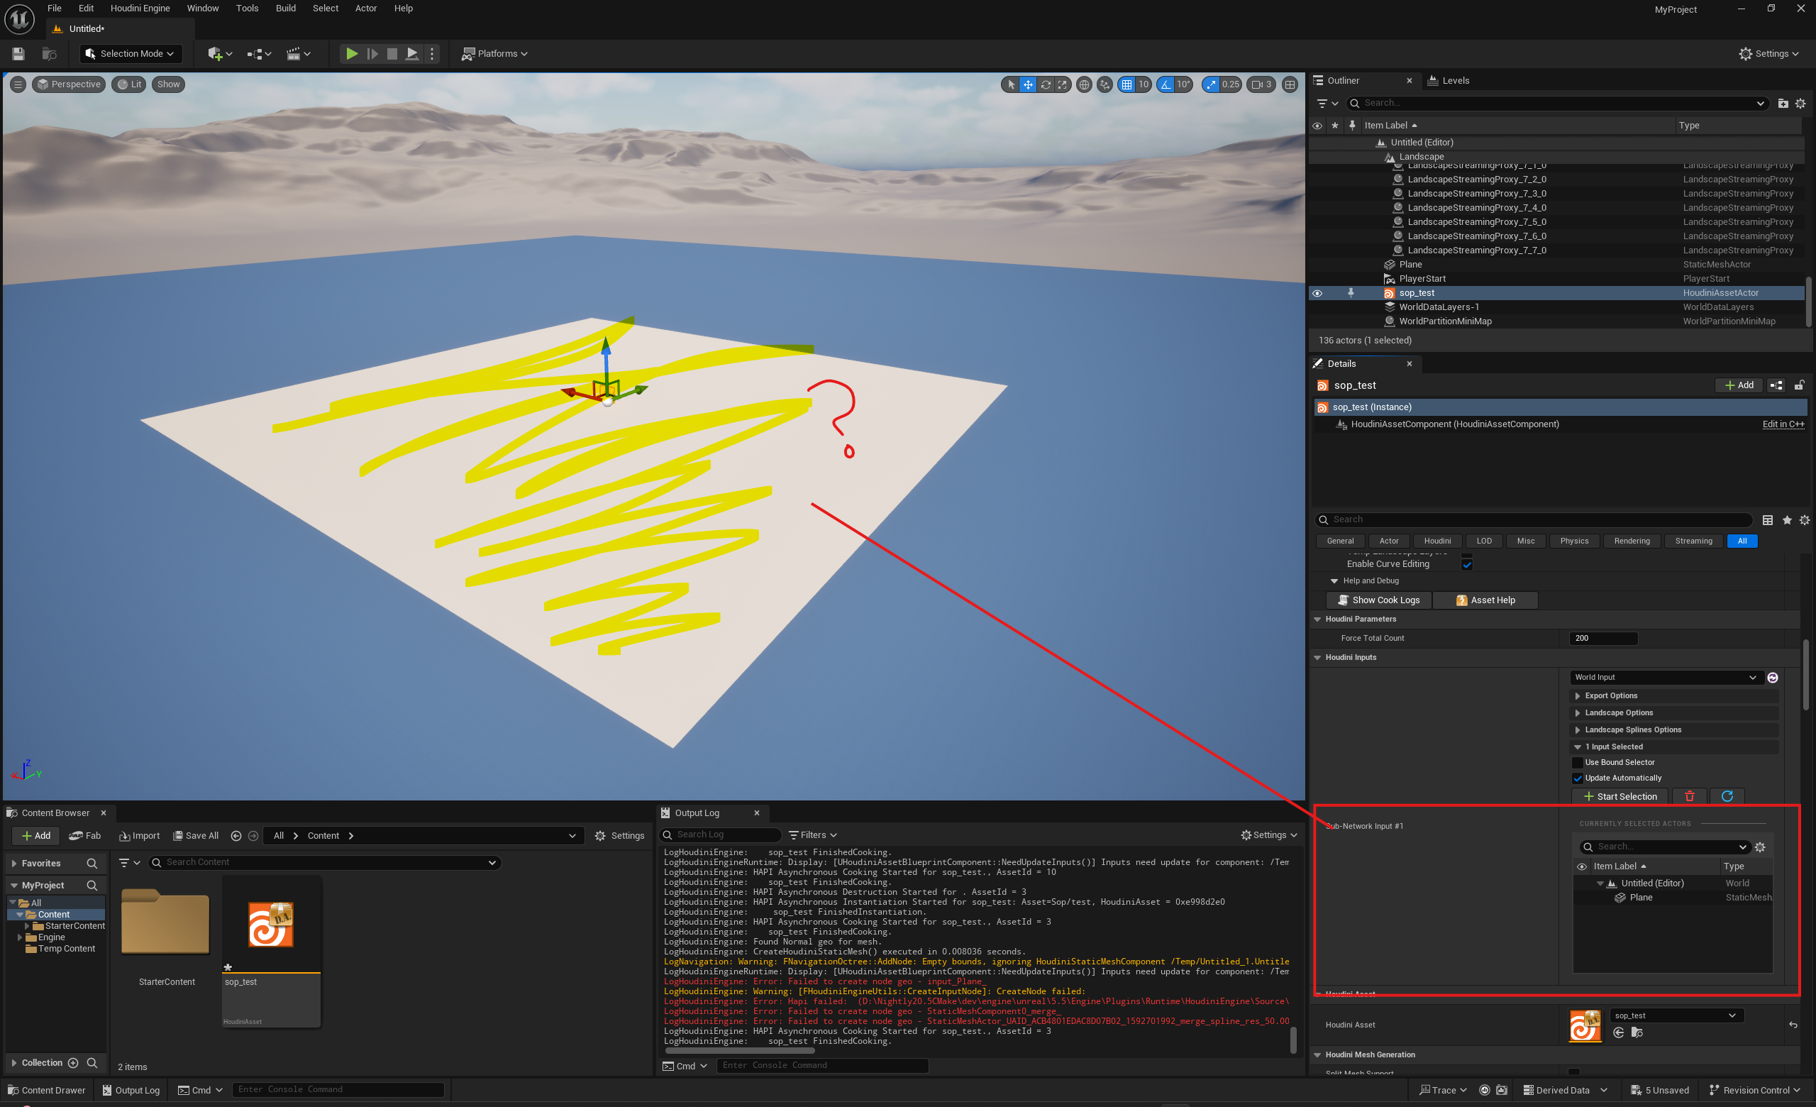1816x1107 pixels.
Task: Click the Show Cook Logs button
Action: [1378, 600]
